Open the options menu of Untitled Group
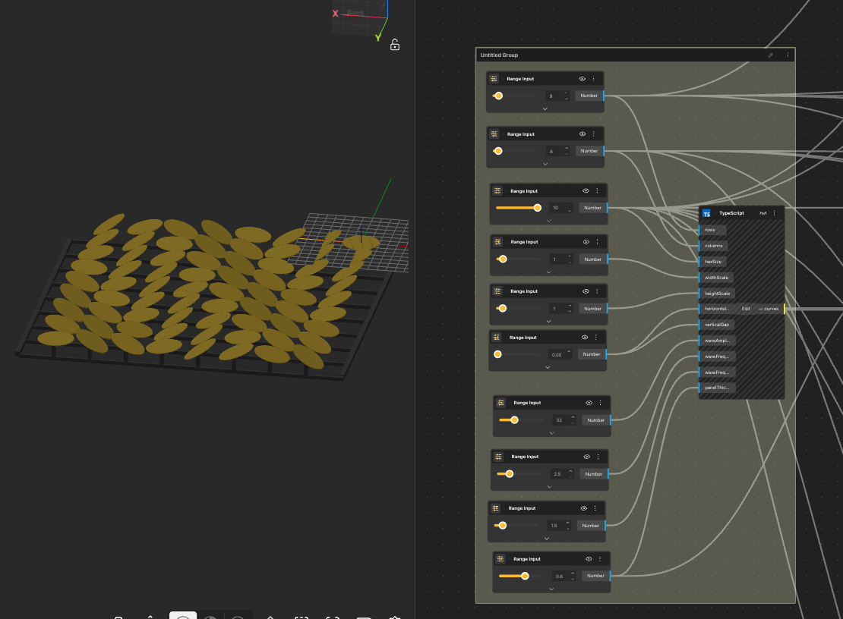This screenshot has height=619, width=843. point(788,55)
